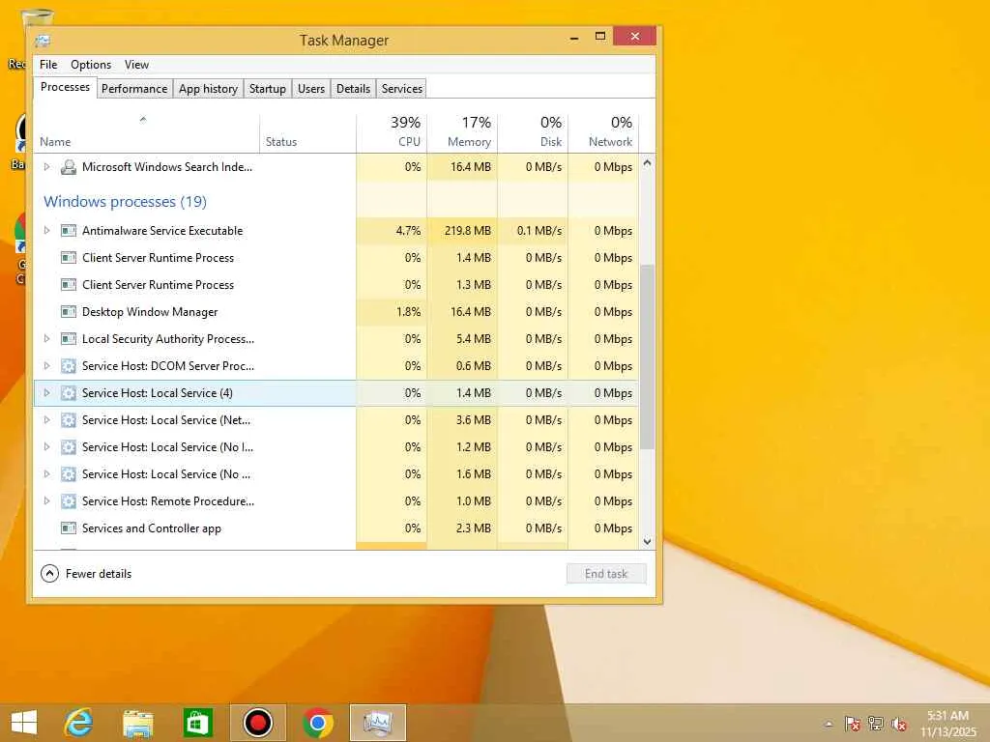Click the 4.7% CPU cell
The image size is (990, 742).
click(393, 231)
